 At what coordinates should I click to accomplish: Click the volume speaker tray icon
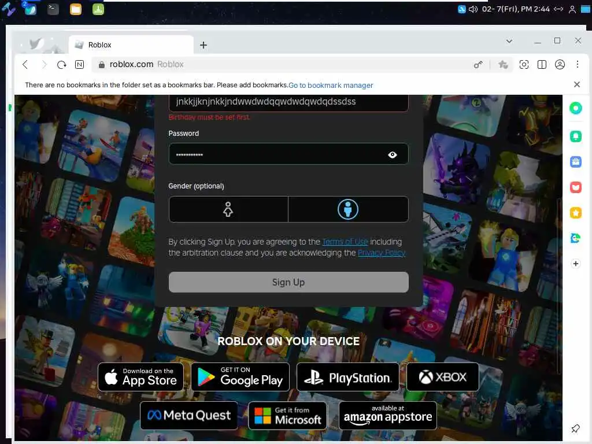(x=473, y=9)
